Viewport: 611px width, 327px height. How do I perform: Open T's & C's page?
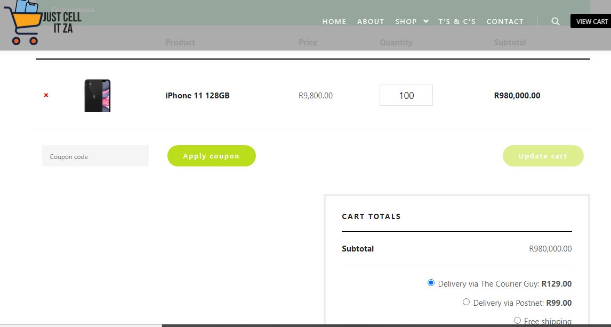457,21
